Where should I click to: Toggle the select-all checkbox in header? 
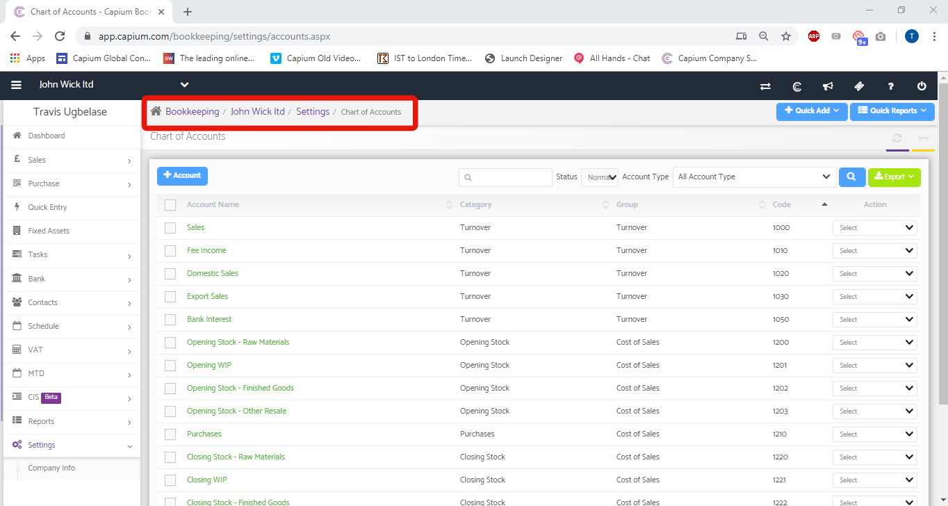(x=170, y=205)
